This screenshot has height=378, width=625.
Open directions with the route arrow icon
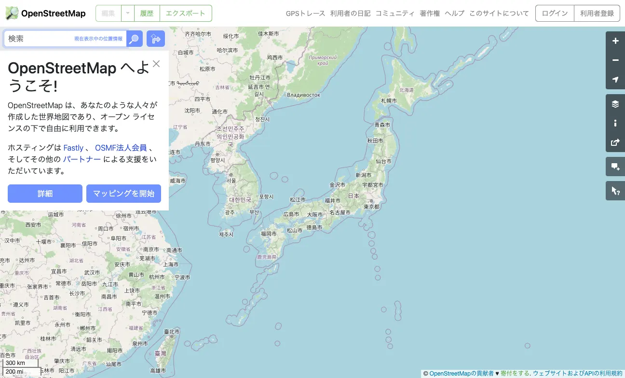pyautogui.click(x=155, y=39)
